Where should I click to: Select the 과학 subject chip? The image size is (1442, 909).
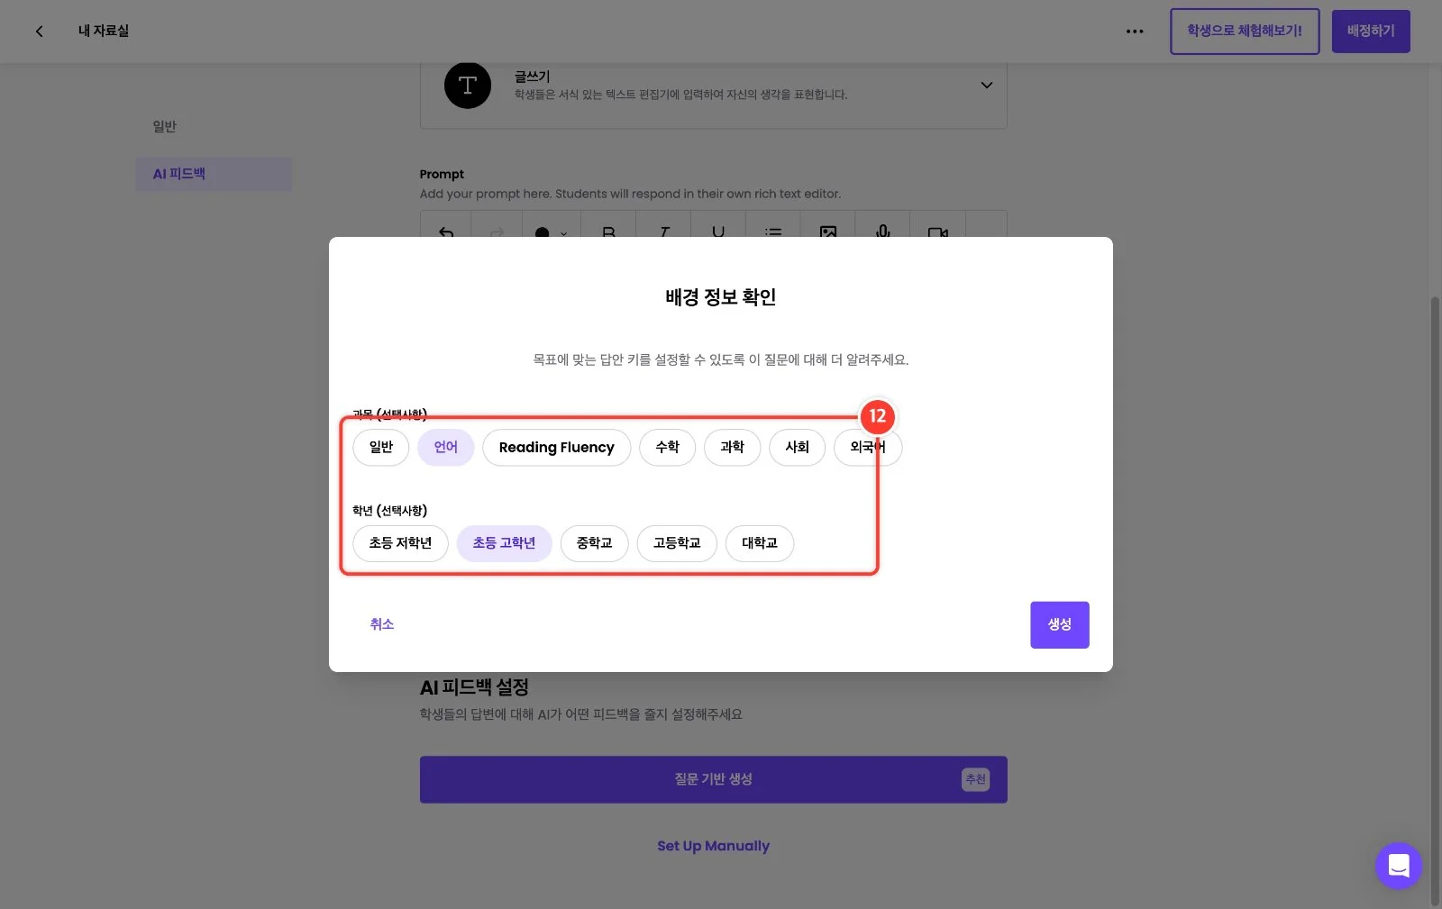[733, 448]
